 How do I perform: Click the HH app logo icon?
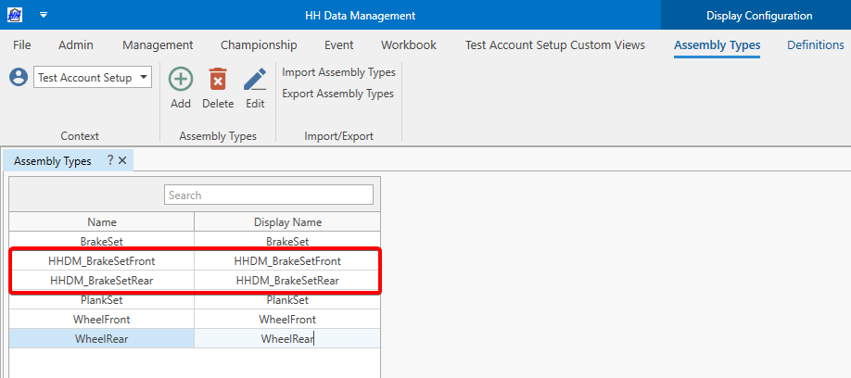coord(15,15)
